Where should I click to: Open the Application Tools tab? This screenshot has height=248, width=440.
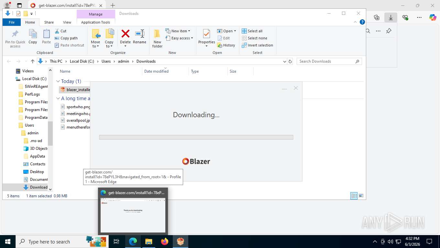[x=95, y=22]
